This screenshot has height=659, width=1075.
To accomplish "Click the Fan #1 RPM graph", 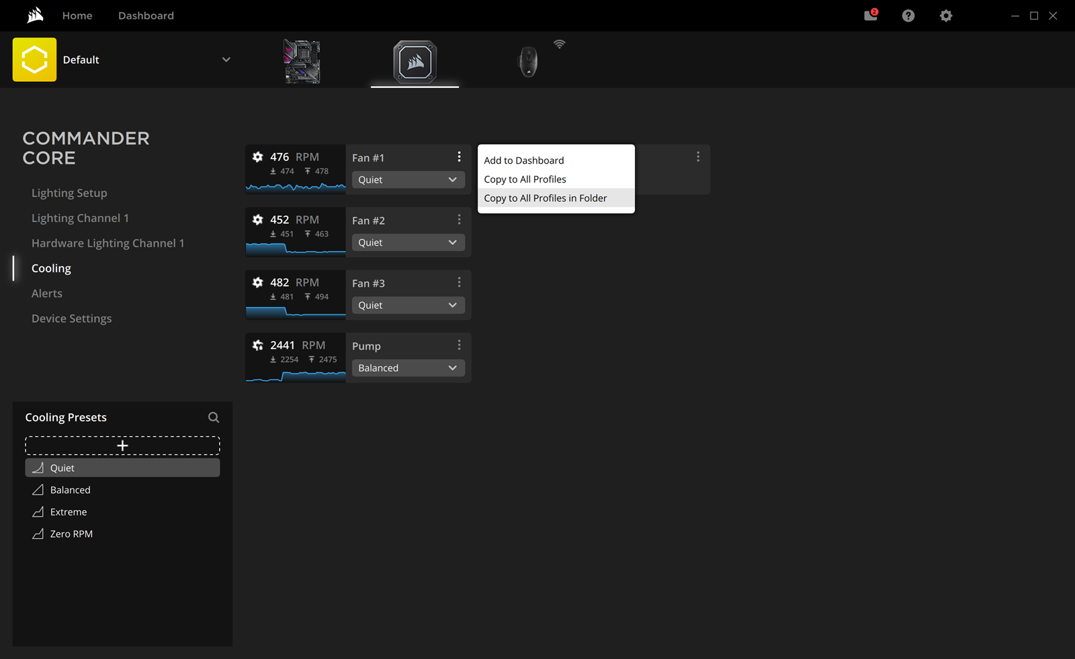I will [296, 187].
